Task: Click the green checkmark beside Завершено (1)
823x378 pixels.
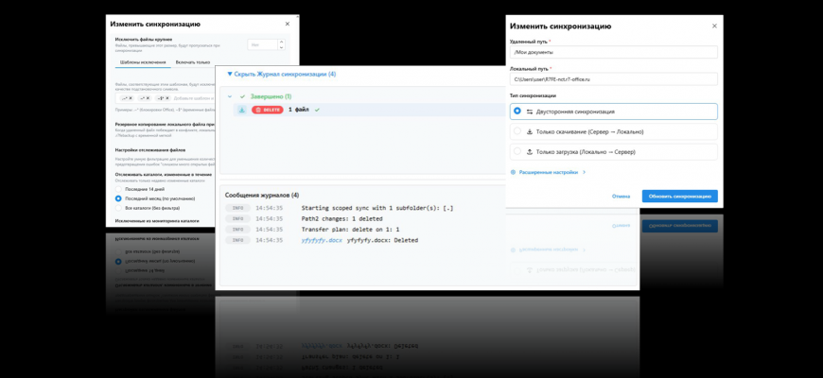Action: tap(242, 97)
